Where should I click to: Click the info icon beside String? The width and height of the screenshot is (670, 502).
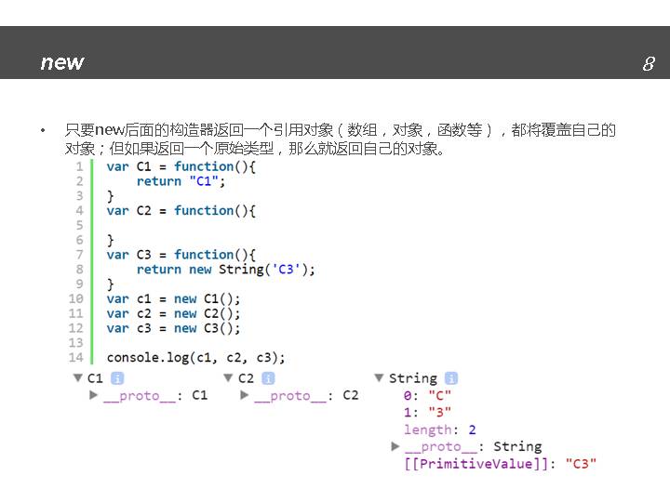(451, 378)
